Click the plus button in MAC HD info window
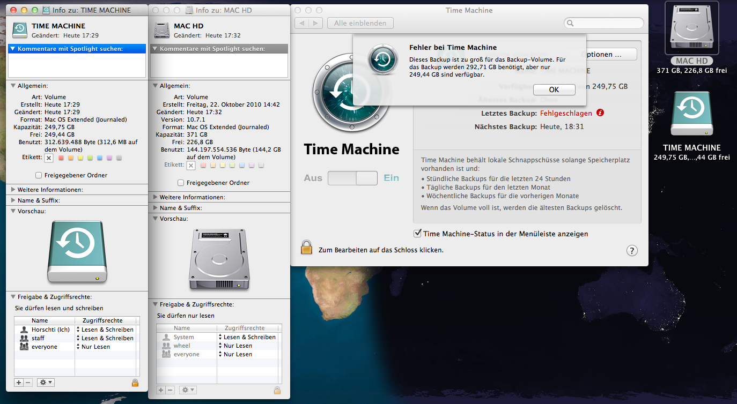Viewport: 737px width, 404px height. pyautogui.click(x=161, y=390)
